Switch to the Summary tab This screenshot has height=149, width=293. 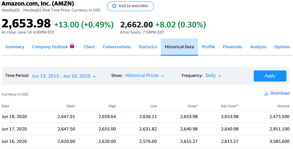coord(15,47)
